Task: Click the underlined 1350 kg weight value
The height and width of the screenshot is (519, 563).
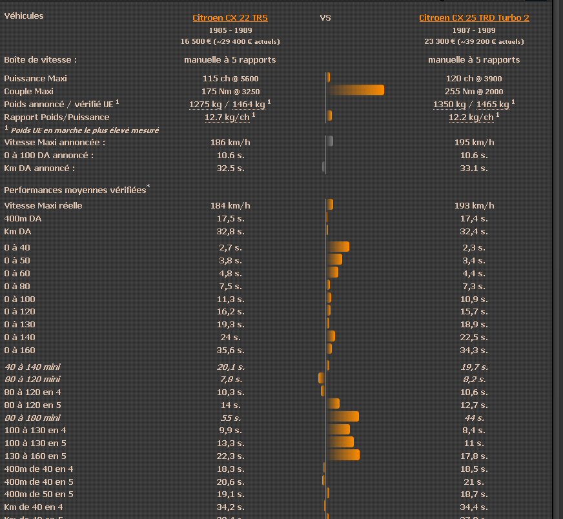Action: (451, 105)
